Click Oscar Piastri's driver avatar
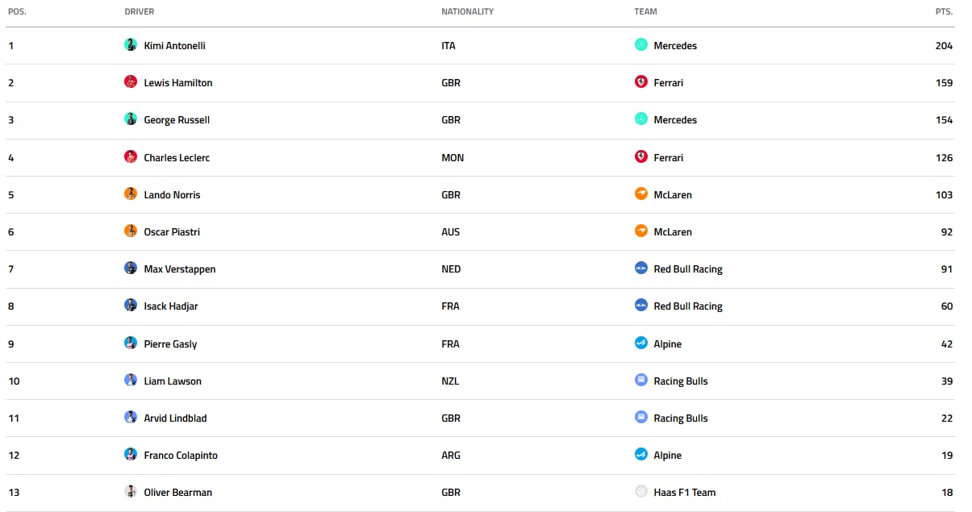972x512 pixels. [131, 231]
